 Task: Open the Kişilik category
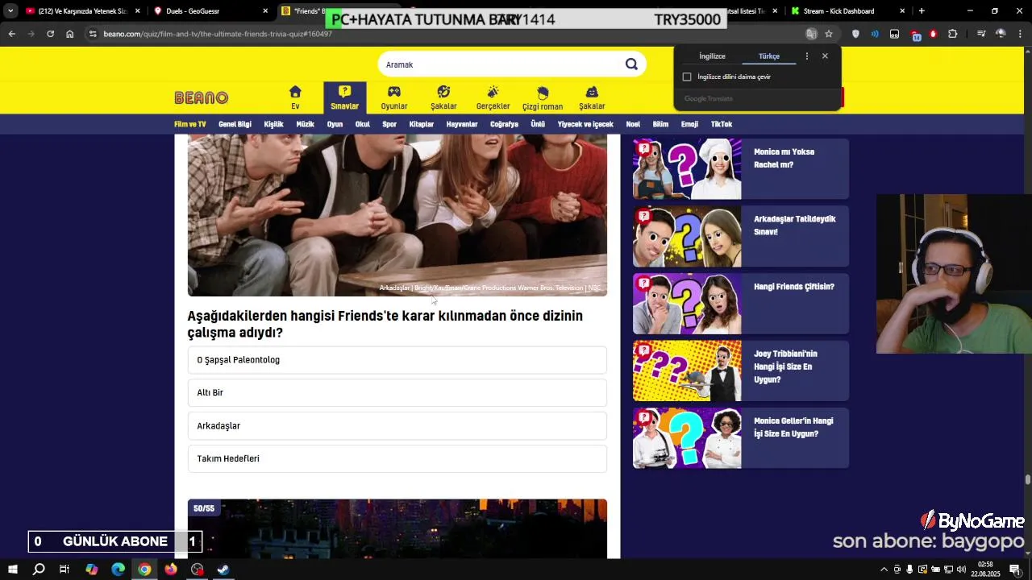click(x=273, y=124)
